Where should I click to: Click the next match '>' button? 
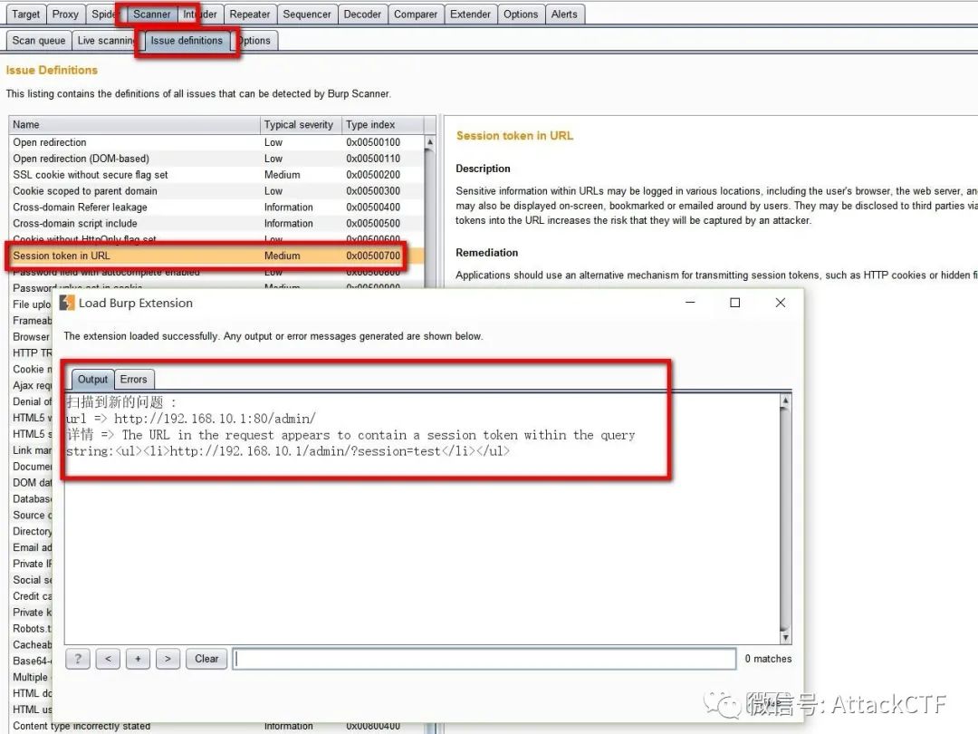[168, 659]
